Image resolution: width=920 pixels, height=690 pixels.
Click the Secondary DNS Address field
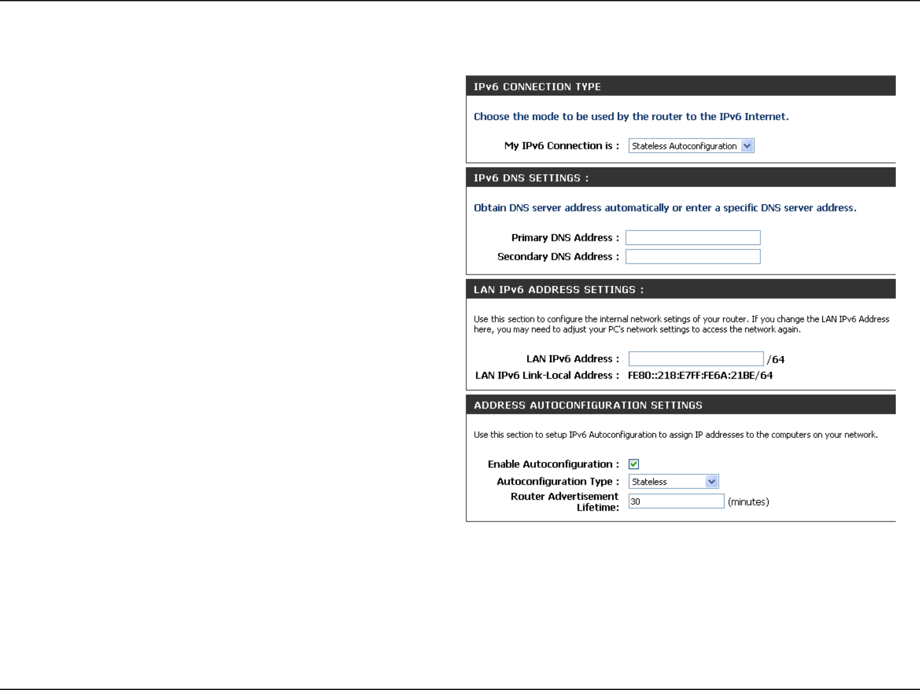point(693,257)
